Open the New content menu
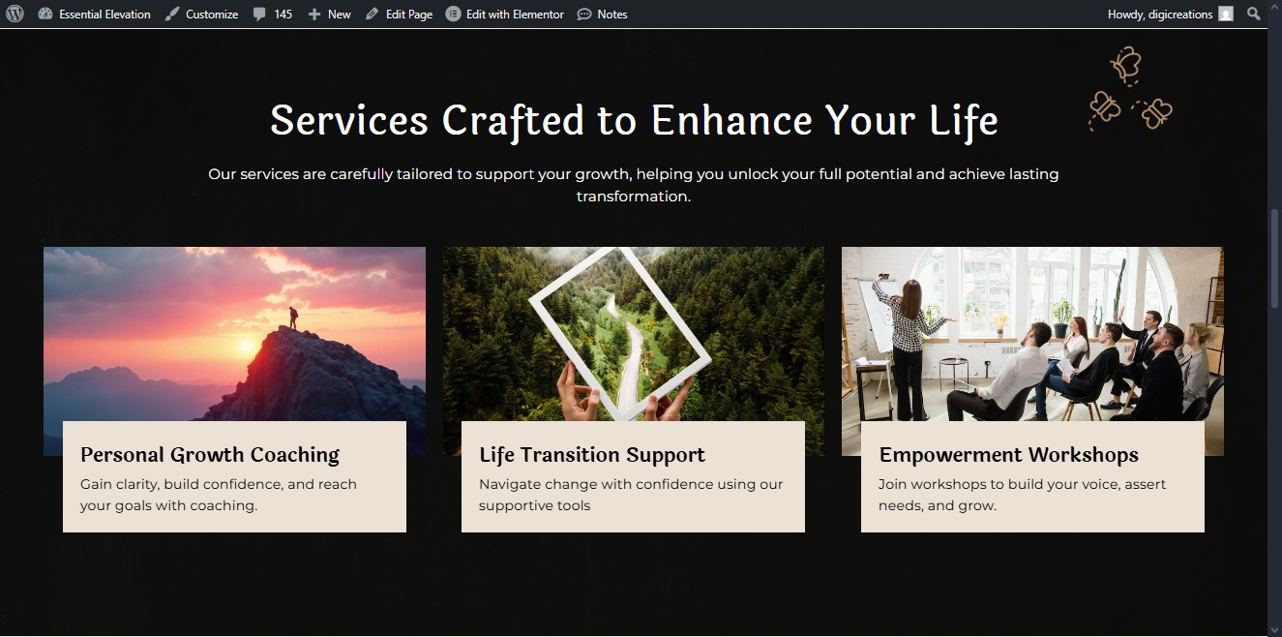This screenshot has height=637, width=1282. (330, 14)
